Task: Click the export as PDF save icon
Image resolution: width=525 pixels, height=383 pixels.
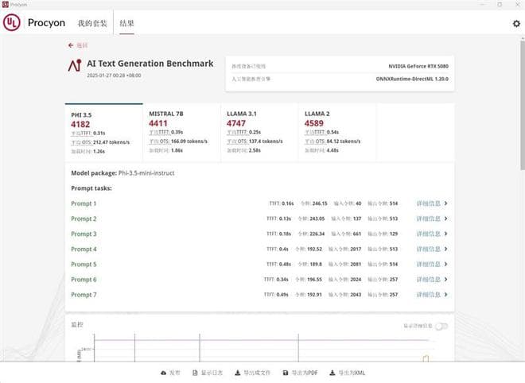Action: pyautogui.click(x=286, y=372)
